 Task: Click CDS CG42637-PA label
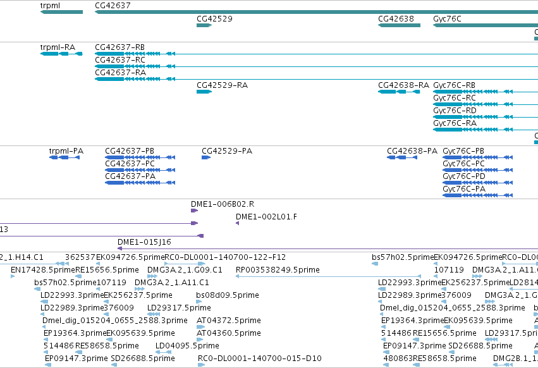[x=130, y=176]
